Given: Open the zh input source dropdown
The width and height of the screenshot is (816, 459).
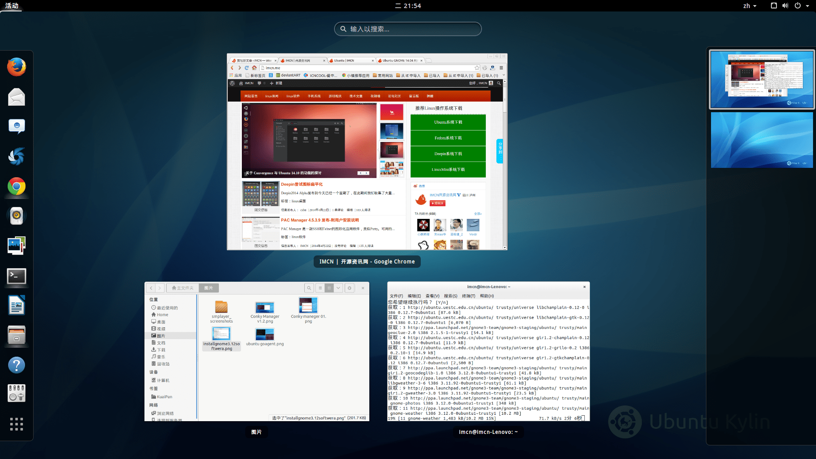Looking at the screenshot, I should (x=750, y=6).
